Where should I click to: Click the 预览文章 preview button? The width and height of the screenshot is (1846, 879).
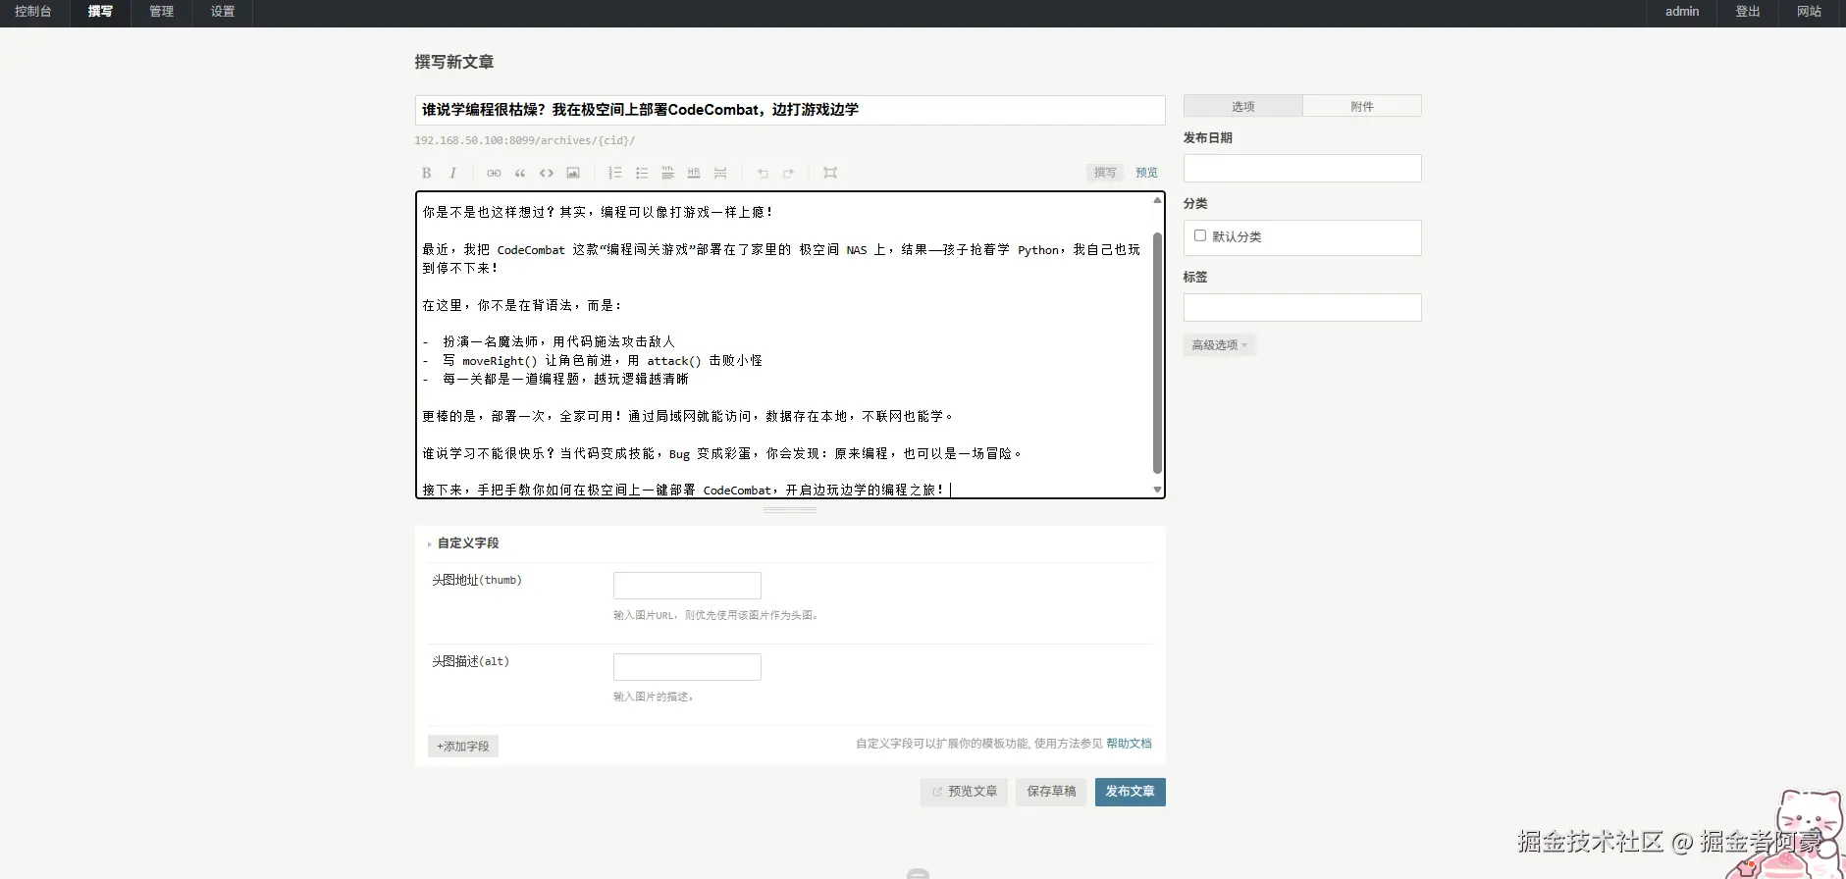pos(964,792)
